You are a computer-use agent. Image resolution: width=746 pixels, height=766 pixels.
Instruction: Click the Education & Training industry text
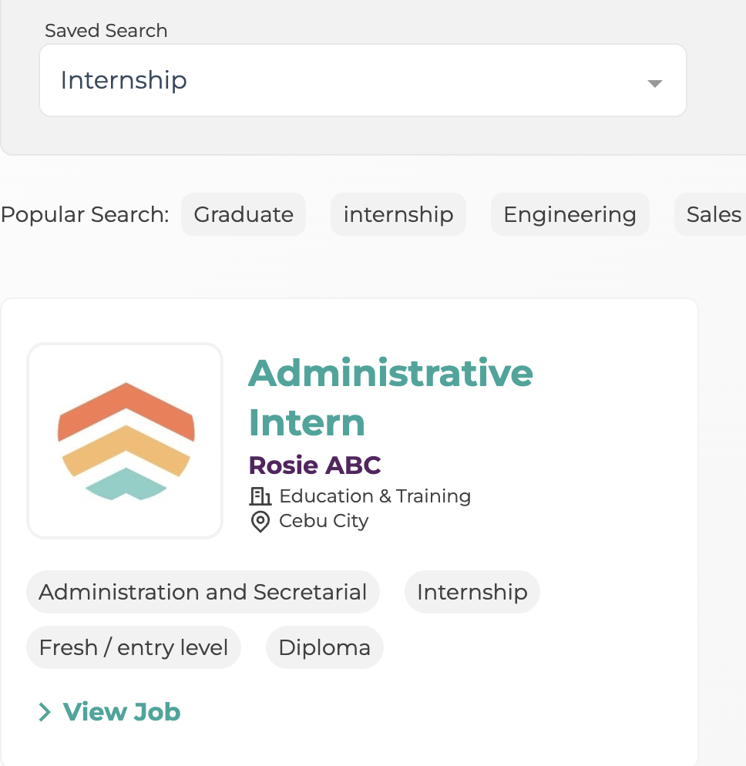[375, 496]
